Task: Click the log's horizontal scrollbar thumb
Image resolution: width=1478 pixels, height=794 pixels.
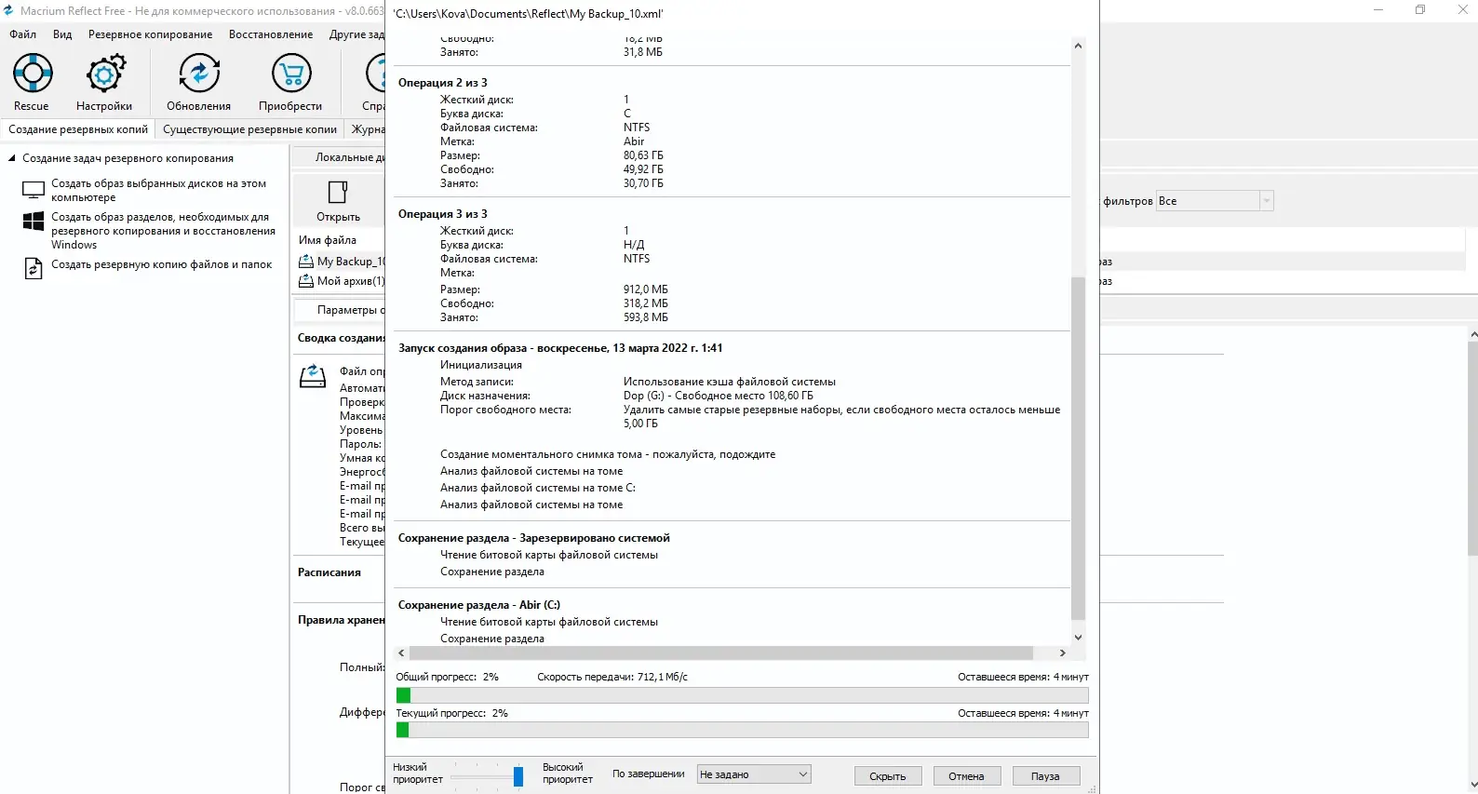Action: [x=721, y=653]
